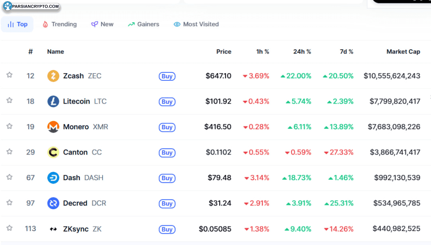Sort by rank number column header
The width and height of the screenshot is (431, 245).
[x=30, y=52]
